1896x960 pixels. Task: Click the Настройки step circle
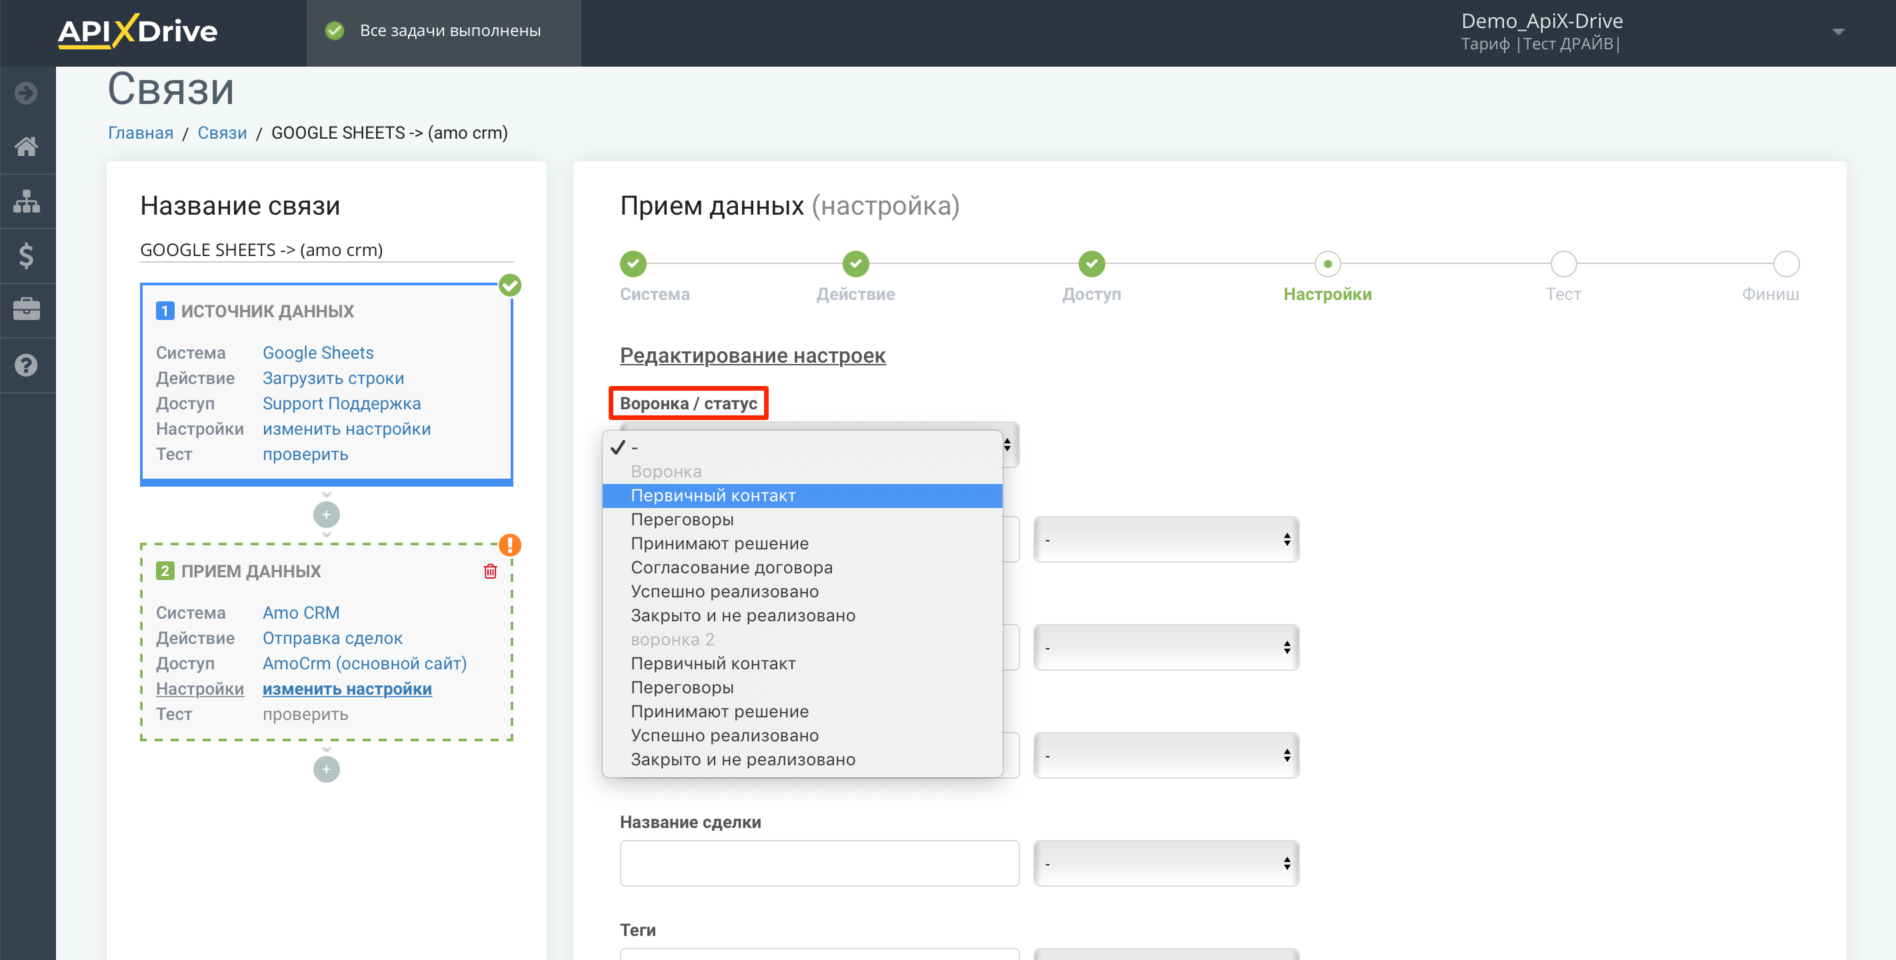tap(1327, 263)
